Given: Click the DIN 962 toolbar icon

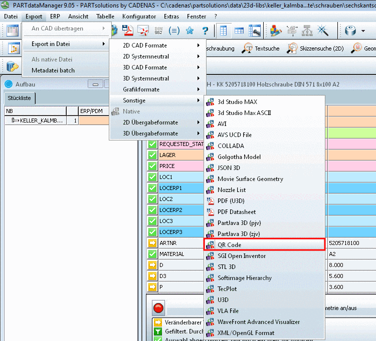Looking at the screenshot, I should [x=158, y=30].
